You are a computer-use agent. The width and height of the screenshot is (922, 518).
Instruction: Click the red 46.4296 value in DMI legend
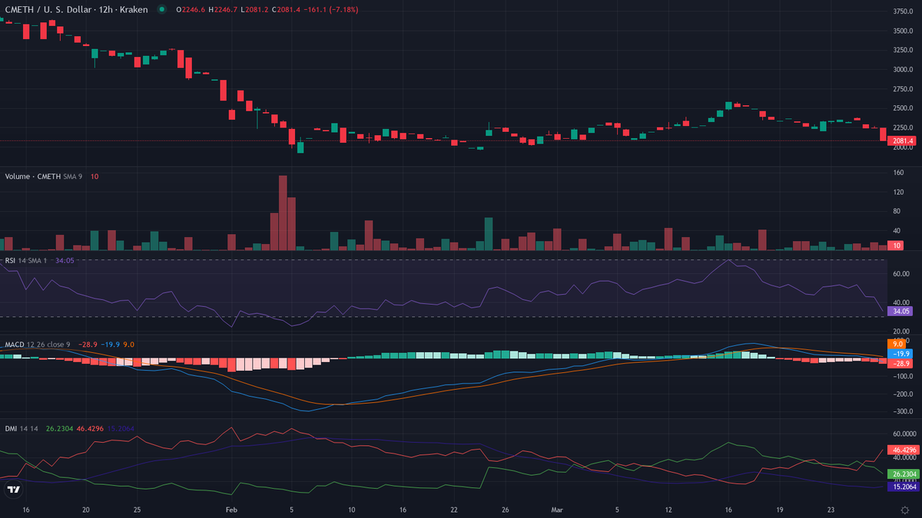coord(91,428)
